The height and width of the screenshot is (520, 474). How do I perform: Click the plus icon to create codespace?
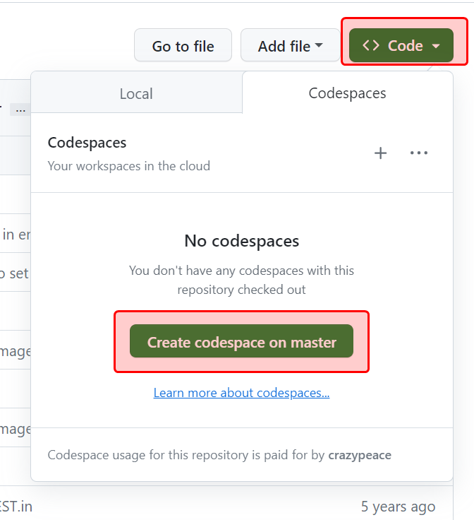coord(380,153)
